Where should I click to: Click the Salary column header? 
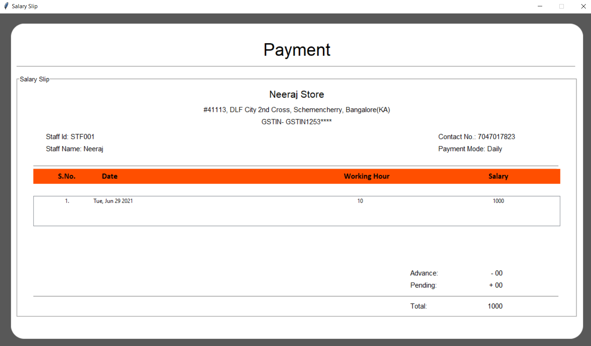(498, 177)
